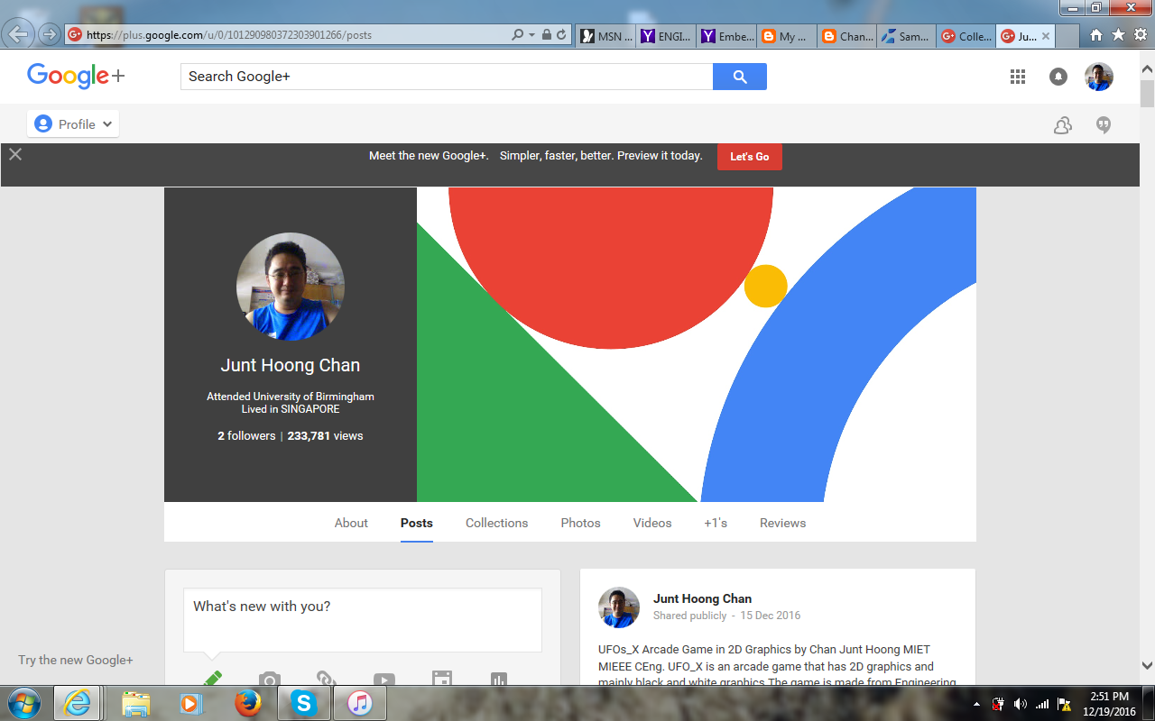Click the address bar URL
1155x721 pixels.
click(229, 35)
